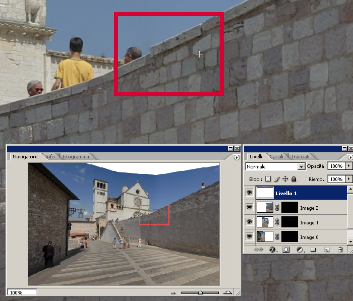
Task: Unlink the mask on Image 2 layer
Action: pyautogui.click(x=277, y=207)
